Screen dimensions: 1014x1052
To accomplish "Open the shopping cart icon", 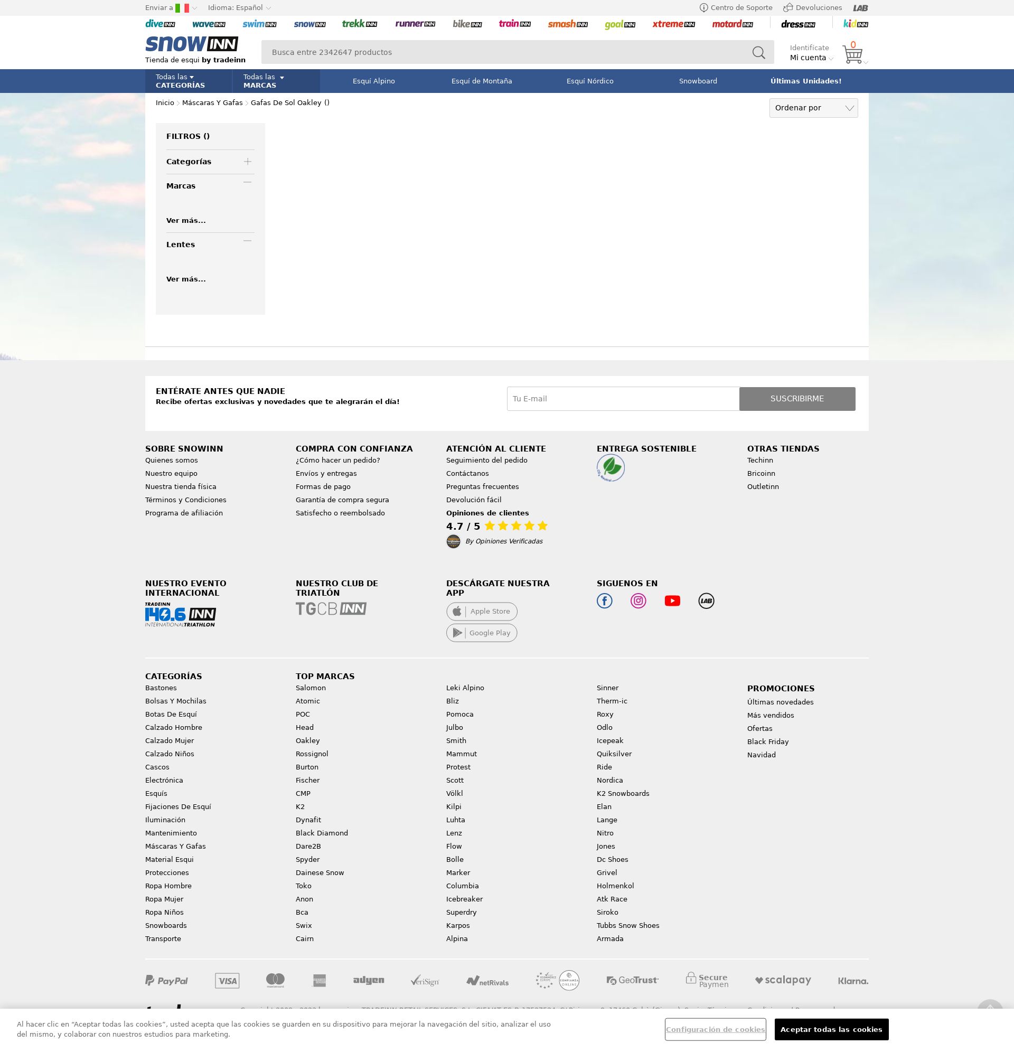I will [852, 54].
